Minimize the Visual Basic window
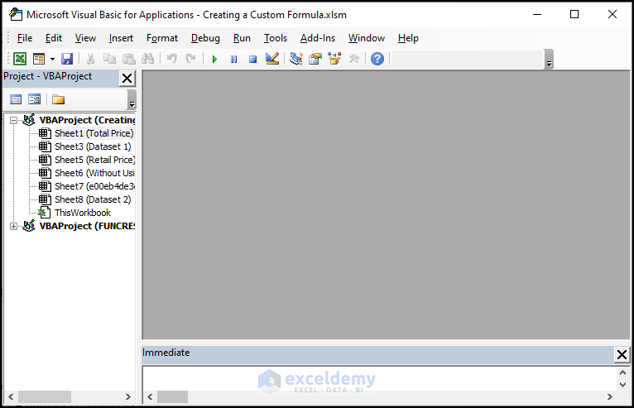 point(537,15)
